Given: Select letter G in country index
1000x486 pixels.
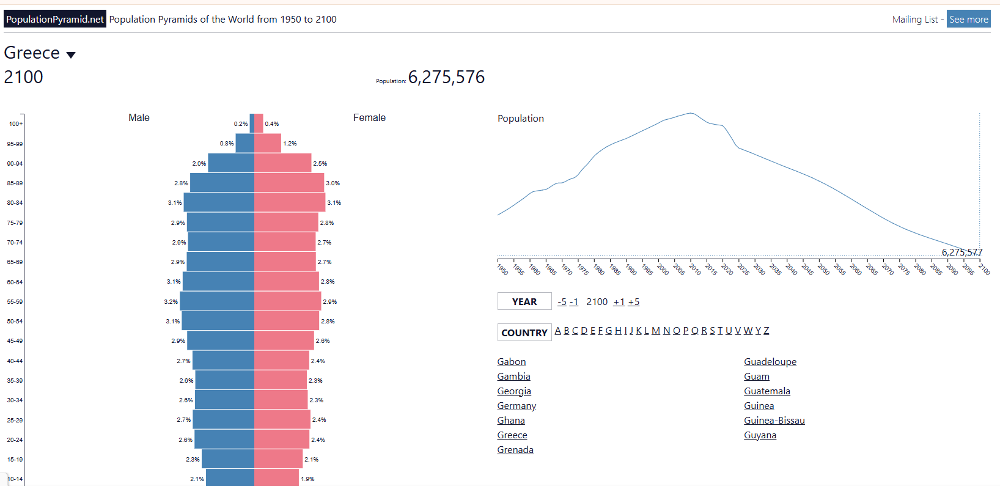Looking at the screenshot, I should pos(608,331).
